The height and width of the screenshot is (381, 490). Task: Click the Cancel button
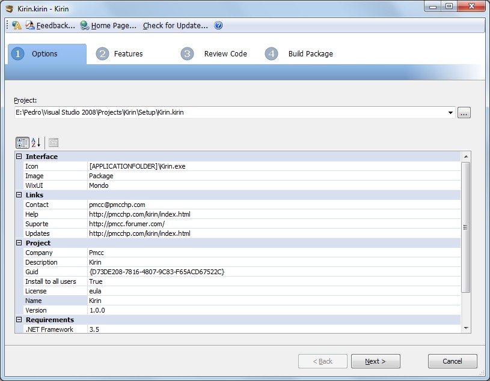pos(452,361)
